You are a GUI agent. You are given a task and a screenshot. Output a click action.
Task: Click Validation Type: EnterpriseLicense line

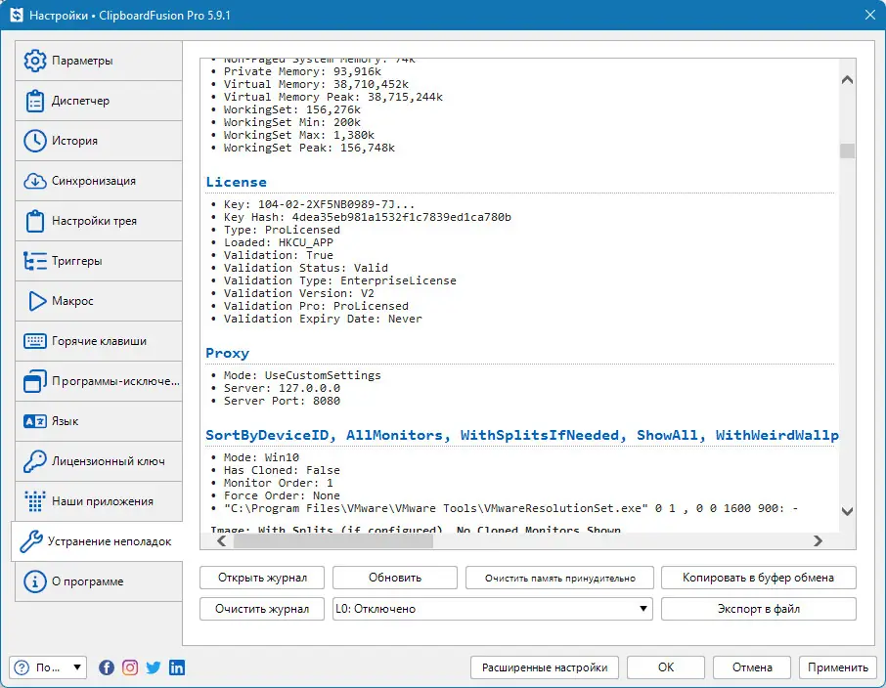coord(339,280)
